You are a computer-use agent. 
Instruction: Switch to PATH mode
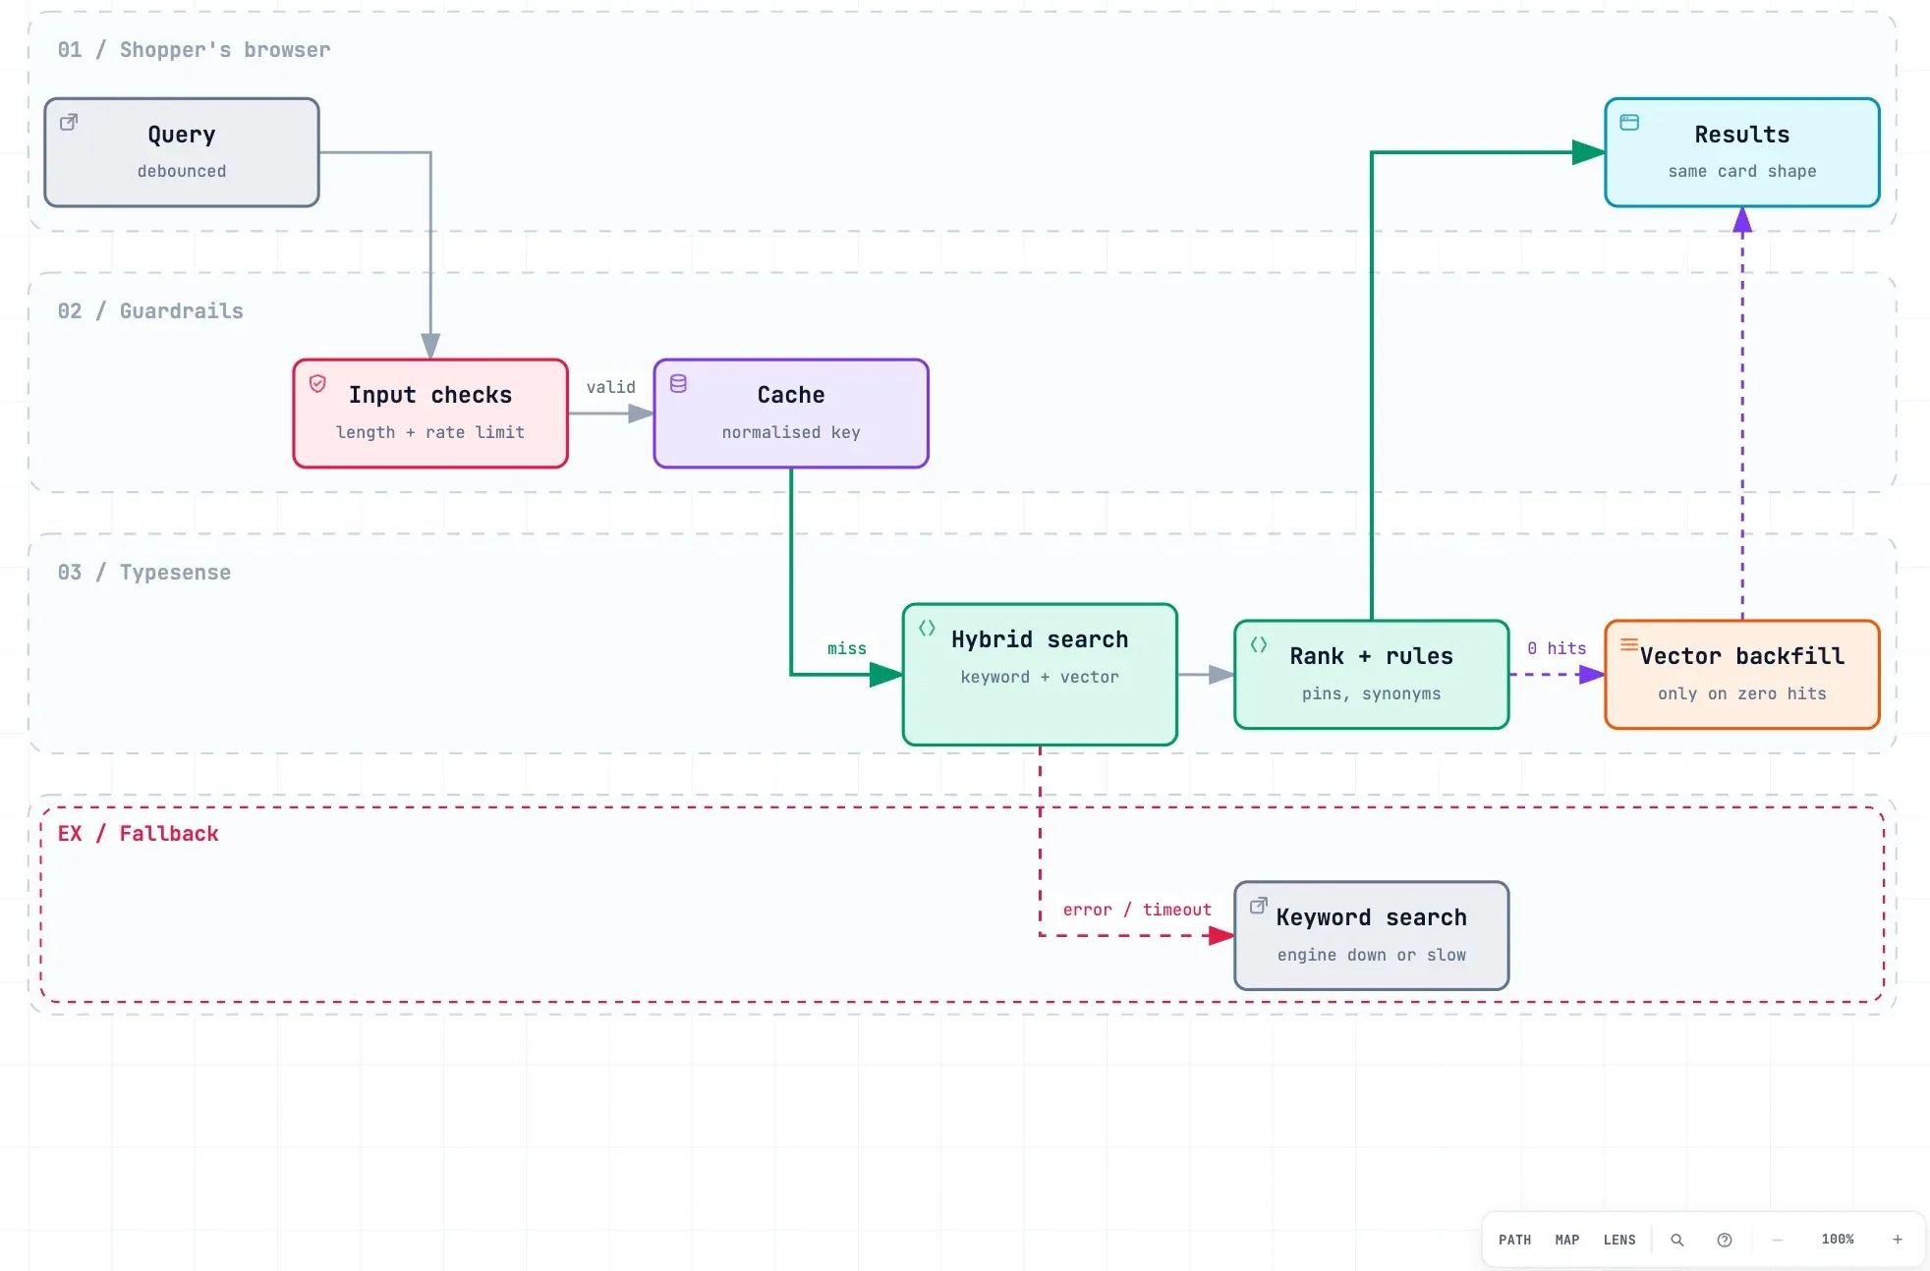point(1514,1240)
